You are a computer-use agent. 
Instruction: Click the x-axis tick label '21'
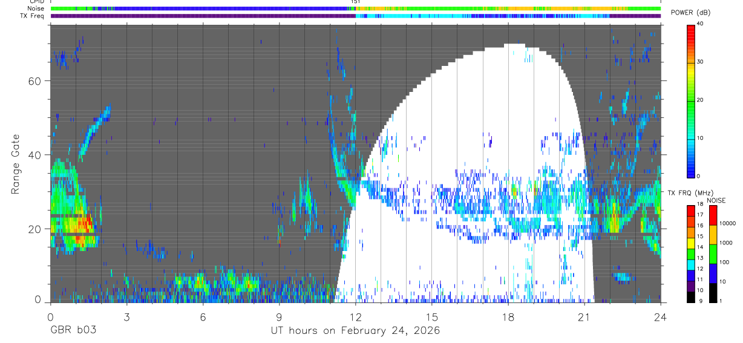(x=584, y=317)
